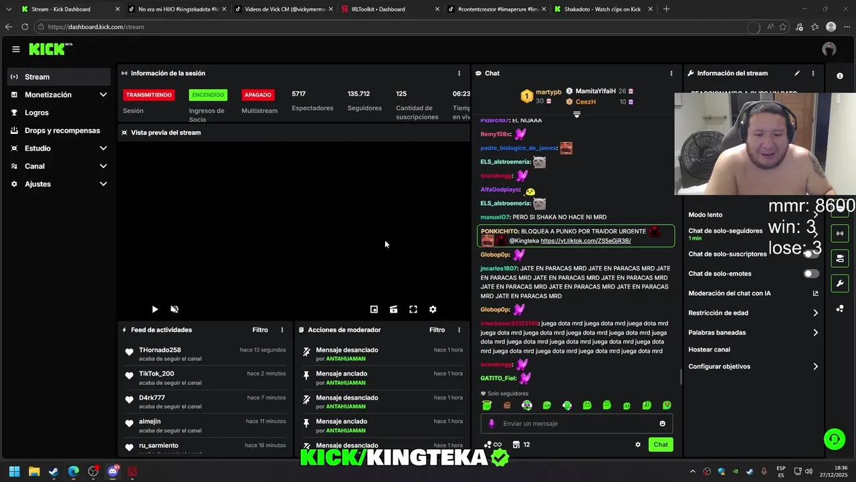Go back in the browser
This screenshot has height=482, width=856.
pyautogui.click(x=9, y=27)
